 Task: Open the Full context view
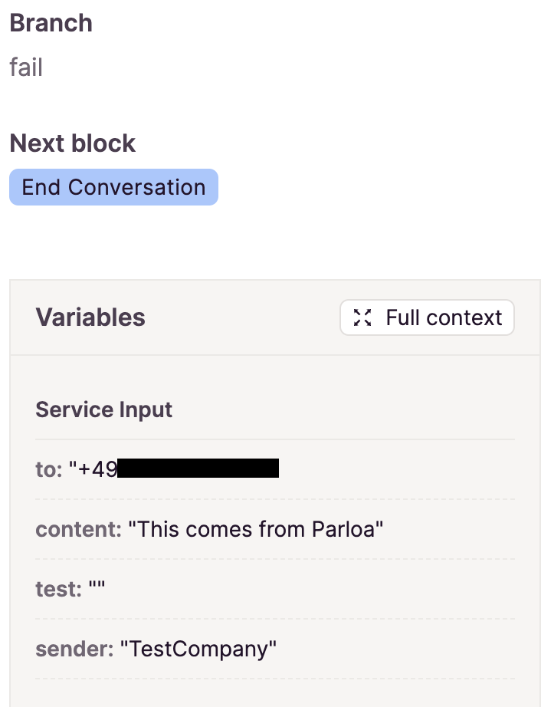(427, 317)
